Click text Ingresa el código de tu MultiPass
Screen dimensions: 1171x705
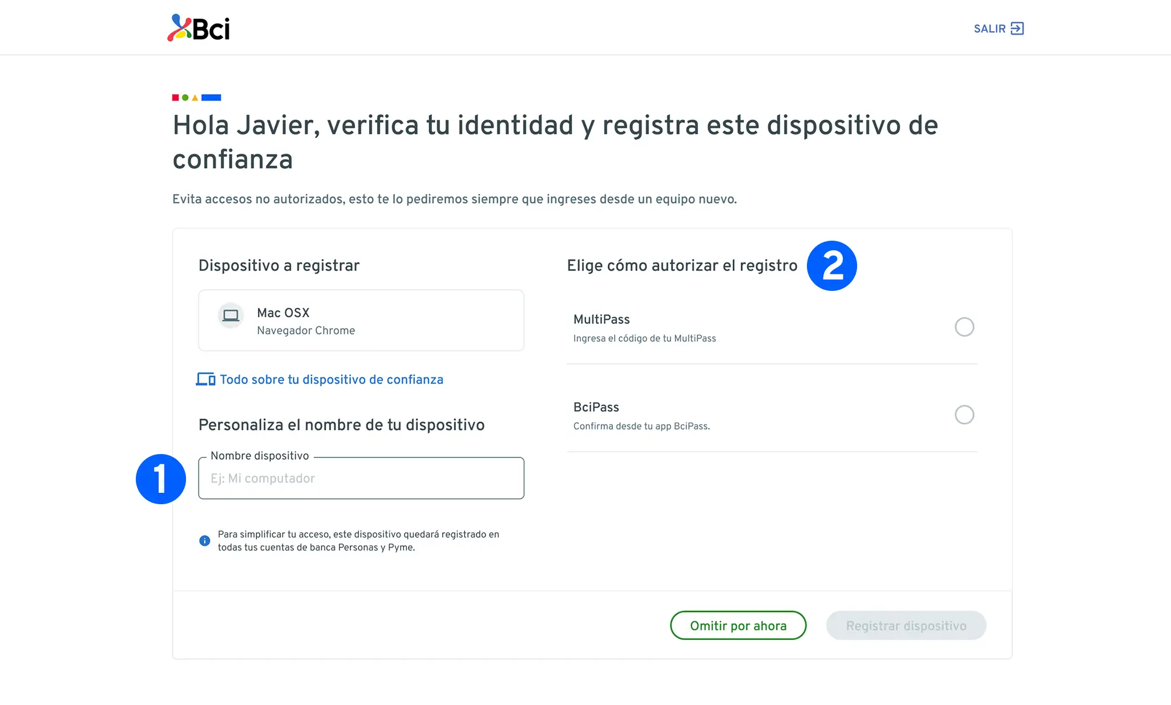click(645, 338)
